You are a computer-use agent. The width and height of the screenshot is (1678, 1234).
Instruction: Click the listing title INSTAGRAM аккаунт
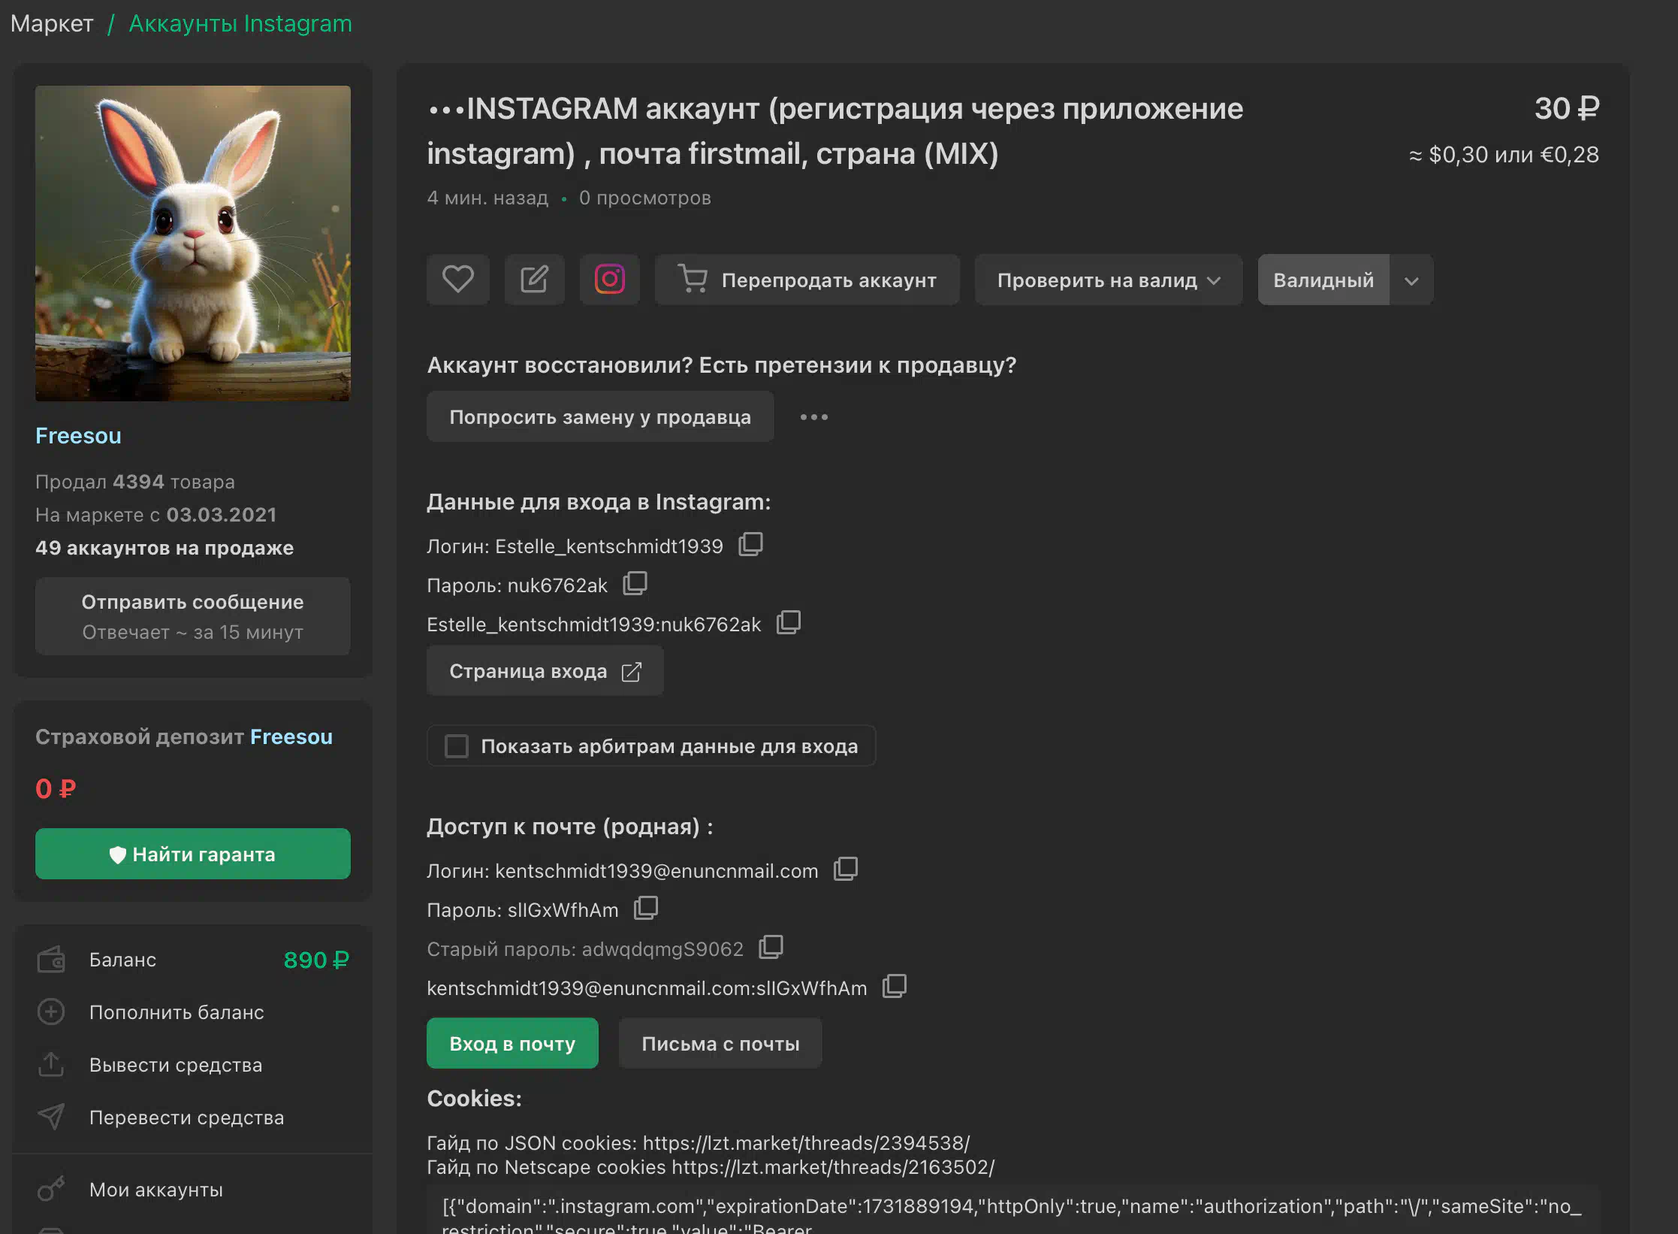pos(835,131)
